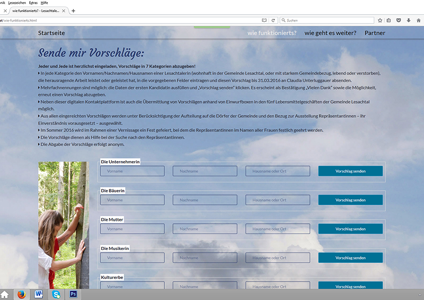424x300 pixels.
Task: Open Firefox from the taskbar
Action: pos(21,294)
